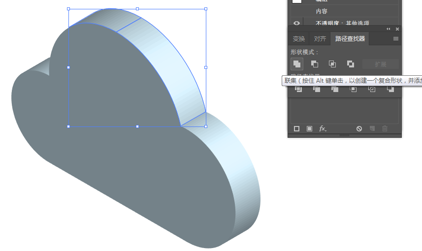422x251 pixels.
Task: Select the 内容 row in Appearance panel
Action: (345, 11)
